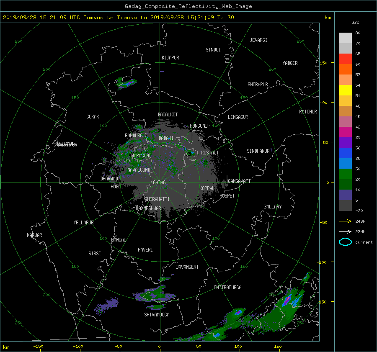Screen dimensions: 377x352
Task: Click the storm core southeast of Chitradurga
Action: point(238,312)
